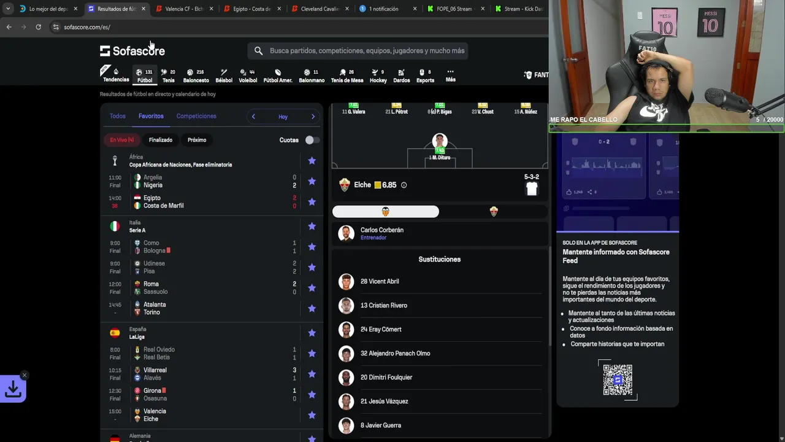
Task: Open the Más sports menu
Action: click(450, 75)
